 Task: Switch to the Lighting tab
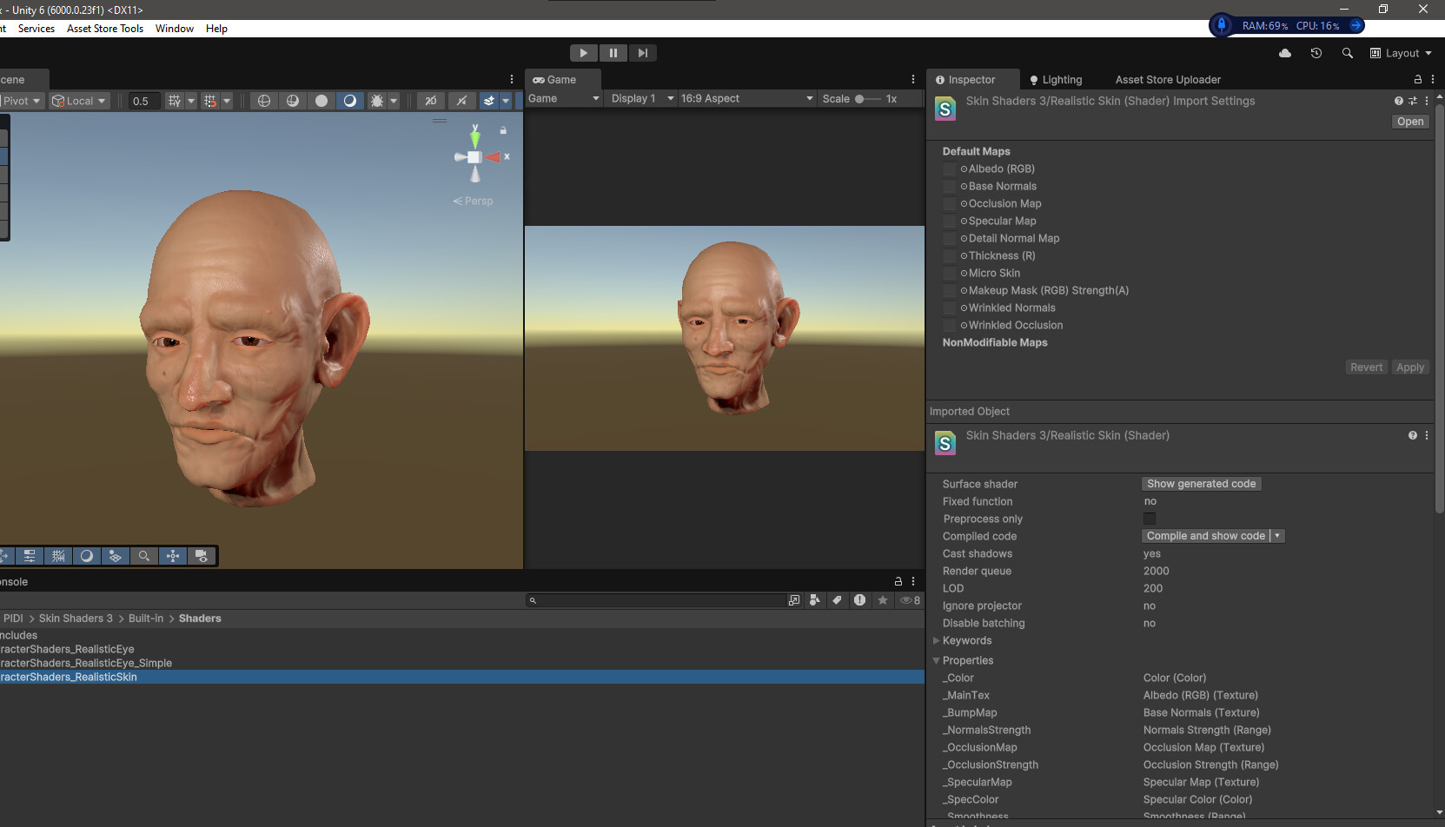coord(1061,79)
